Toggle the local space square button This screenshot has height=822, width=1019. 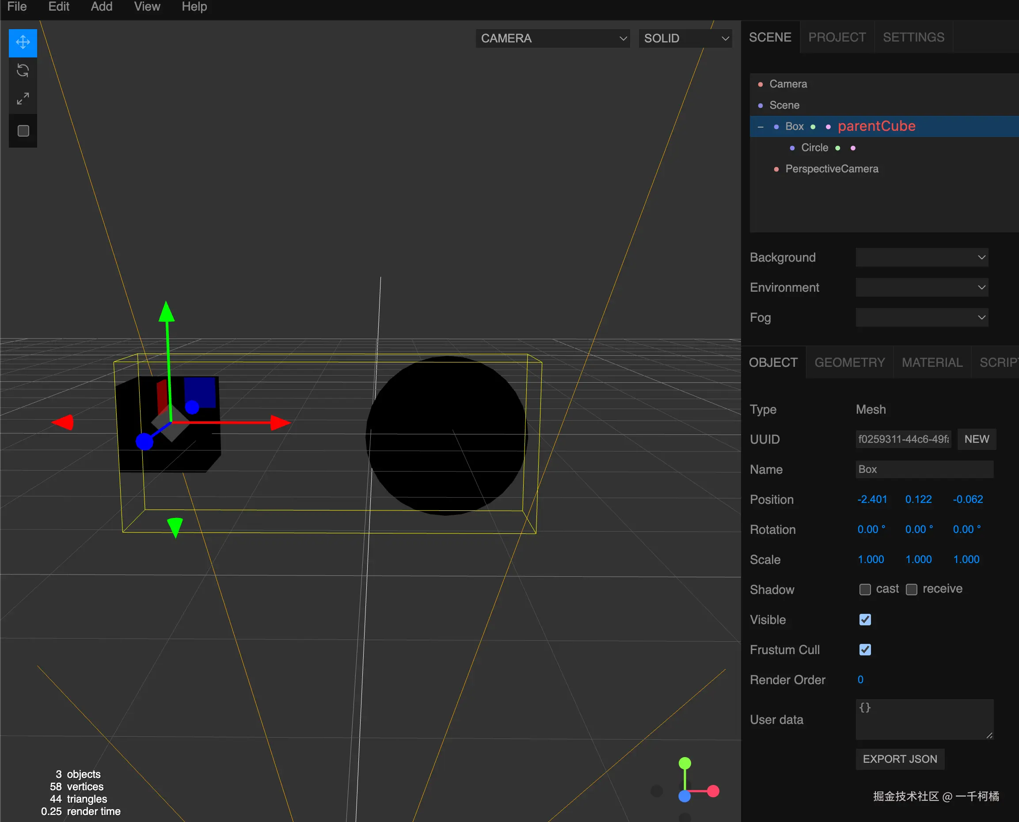[23, 131]
